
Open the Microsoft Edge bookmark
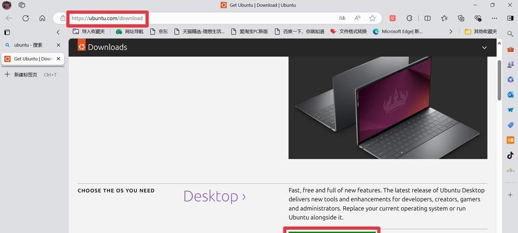(398, 31)
